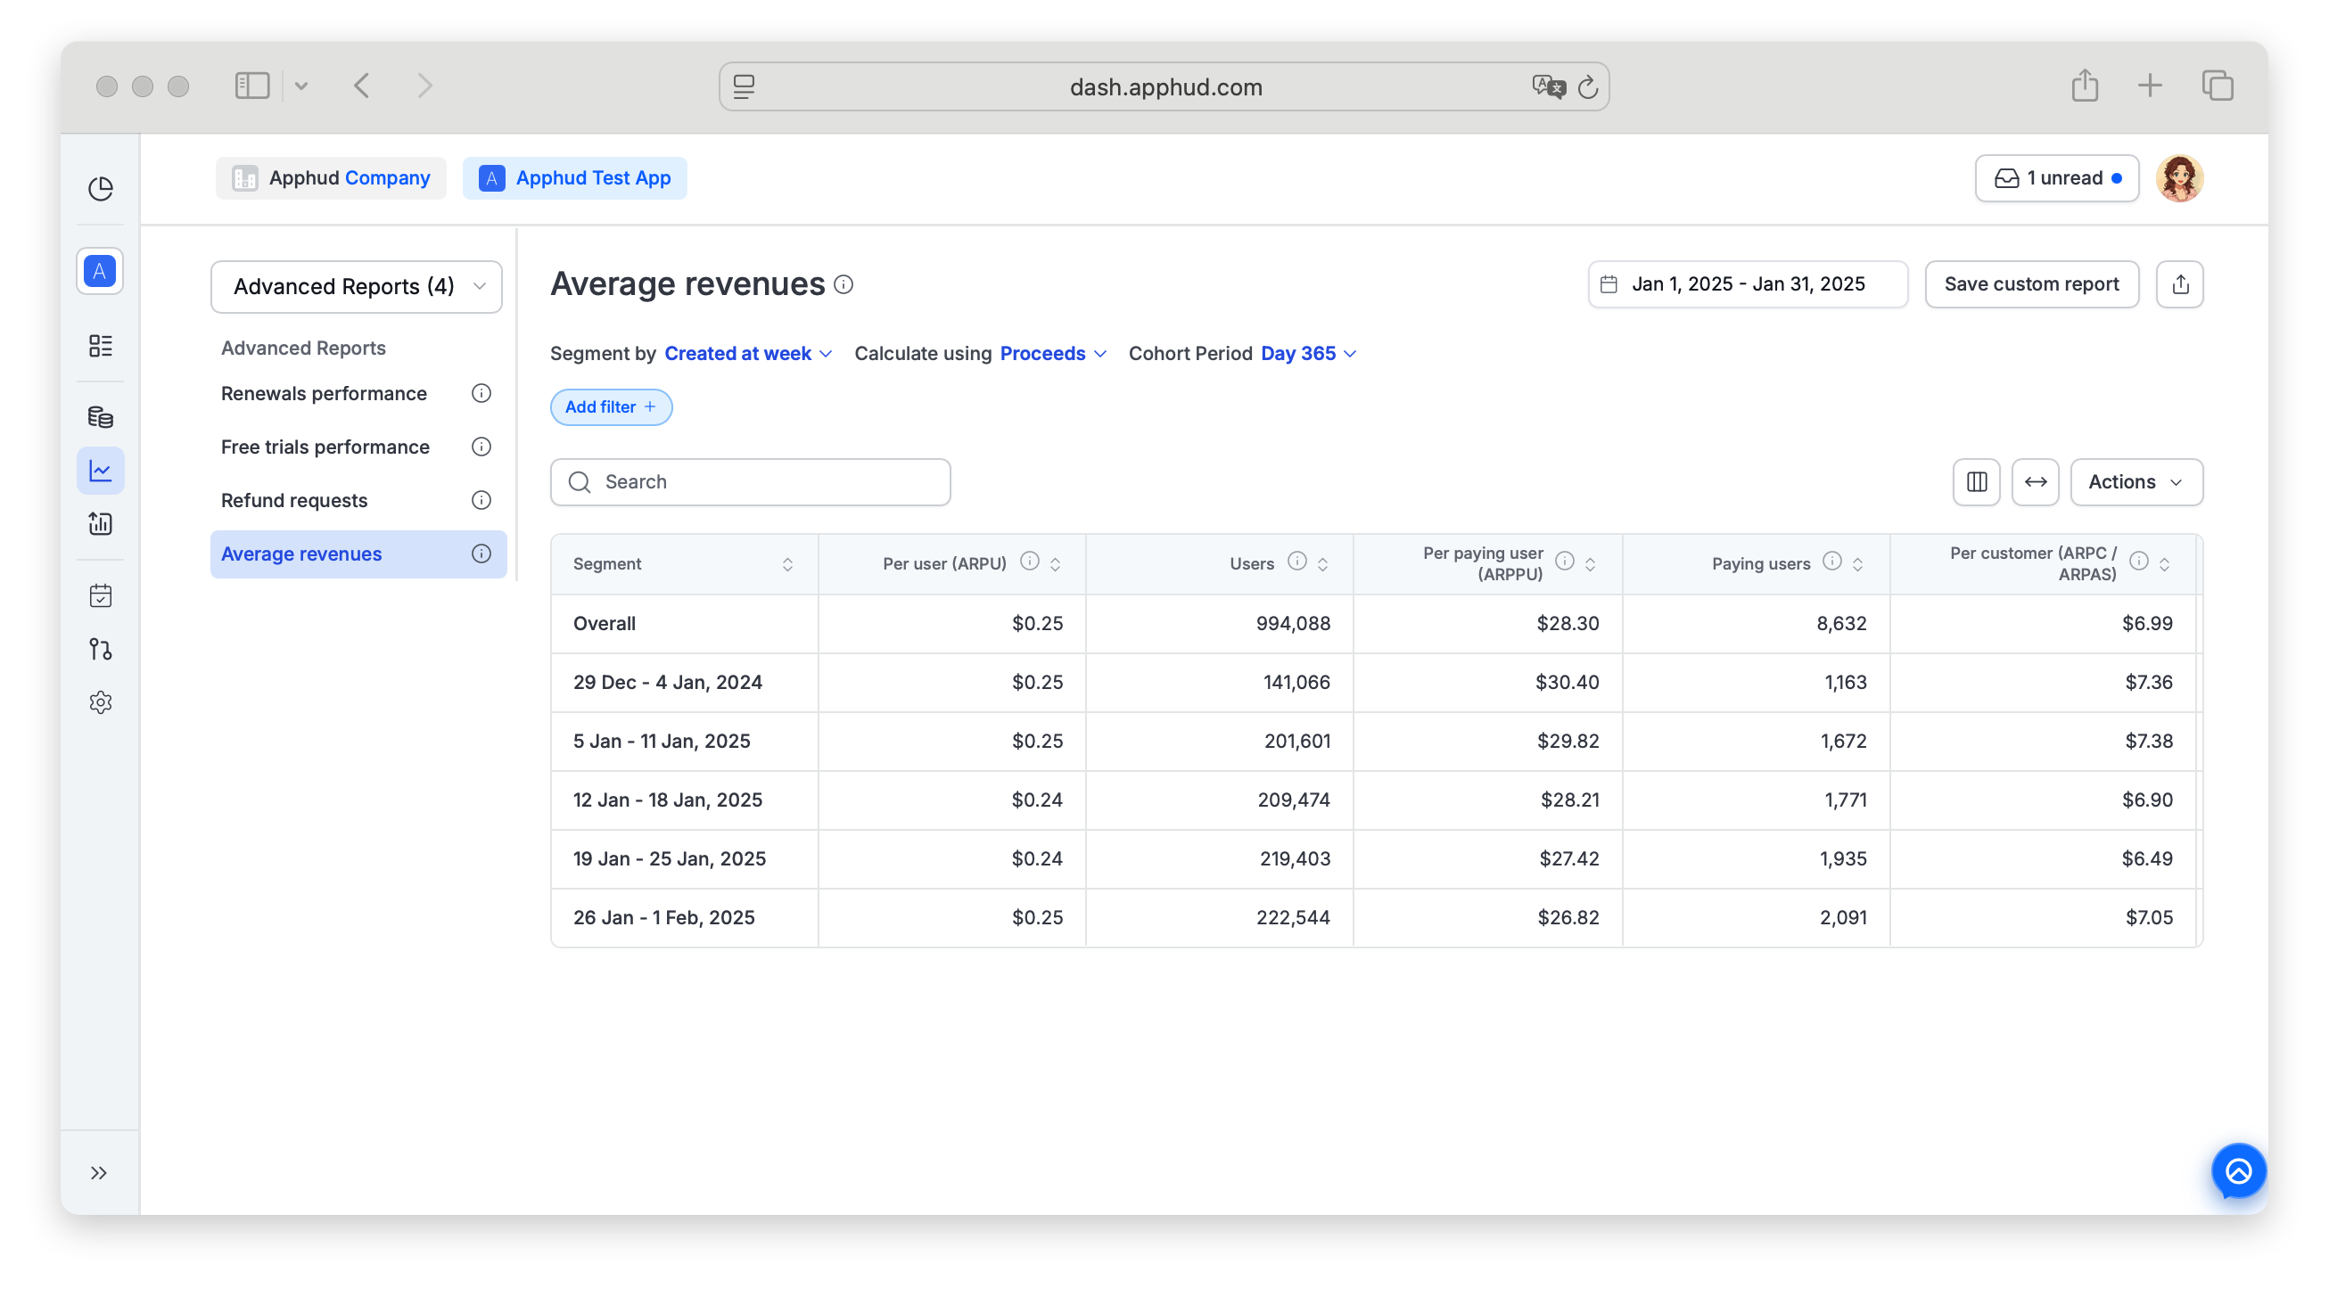Open Renewals performance report
Image resolution: width=2329 pixels, height=1296 pixels.
324,393
